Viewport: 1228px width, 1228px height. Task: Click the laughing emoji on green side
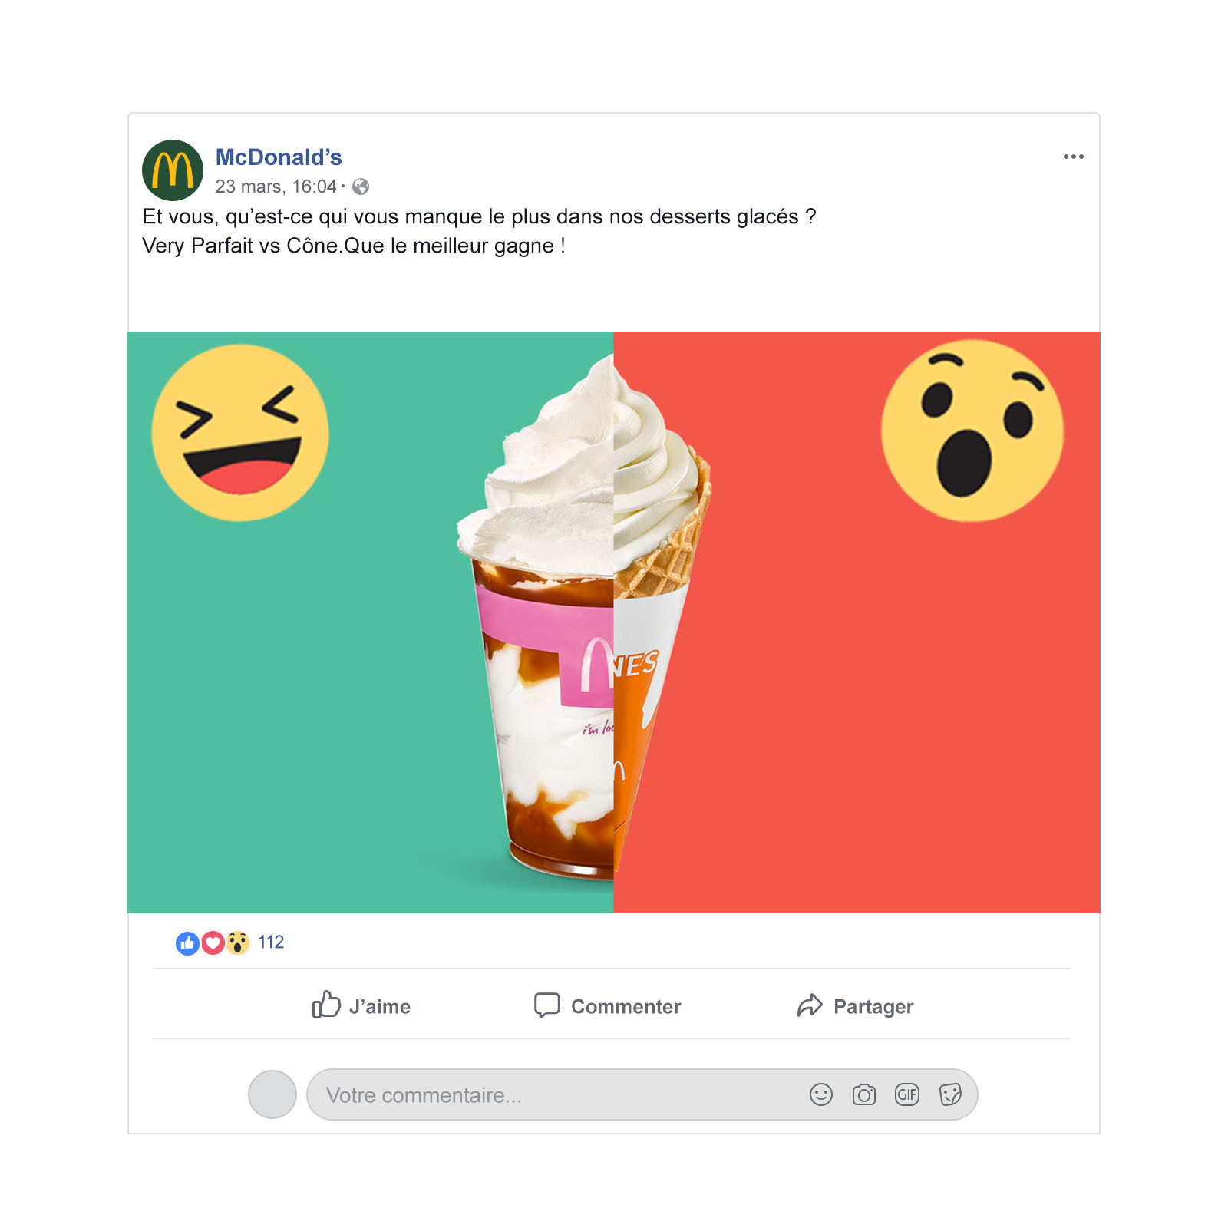[240, 433]
